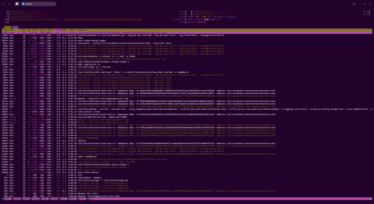Click the terminal session icon beside the Unraid tab

(x=17, y=4)
